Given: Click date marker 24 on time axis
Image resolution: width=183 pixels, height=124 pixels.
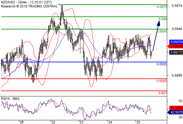Looking at the screenshot, I should coord(110,122).
